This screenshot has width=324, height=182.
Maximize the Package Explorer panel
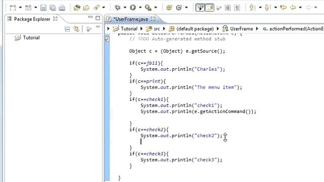[x=98, y=18]
